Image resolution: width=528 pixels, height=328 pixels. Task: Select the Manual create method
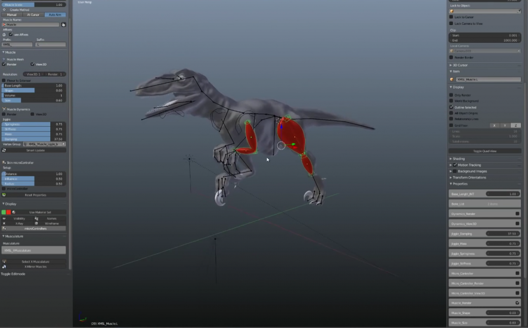pos(12,15)
